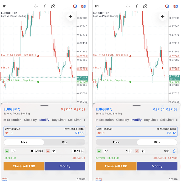Click red sell arrow marker, right chart
Screen dimensions: 181x181
click(x=162, y=68)
